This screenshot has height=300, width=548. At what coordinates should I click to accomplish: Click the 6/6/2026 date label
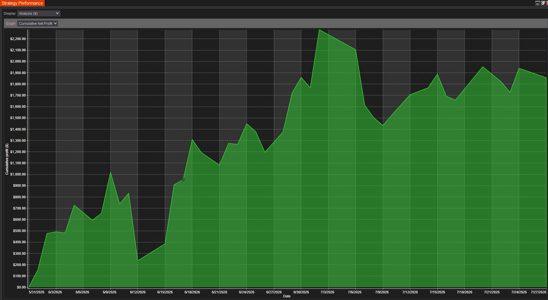coord(82,292)
